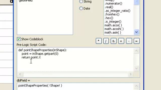Select .hex() function in list
Viewport: 161px width, 90px height.
tap(109, 18)
